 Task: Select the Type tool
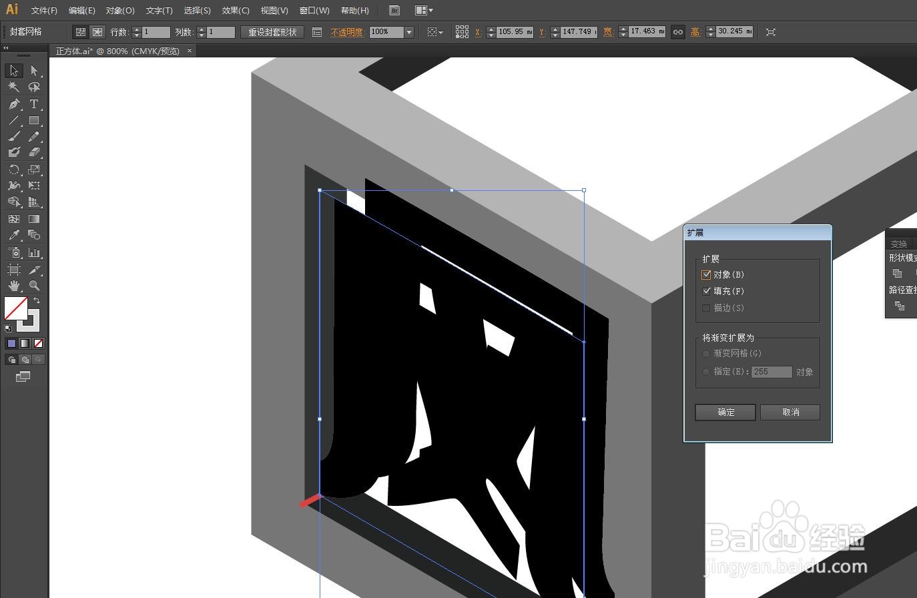(33, 104)
